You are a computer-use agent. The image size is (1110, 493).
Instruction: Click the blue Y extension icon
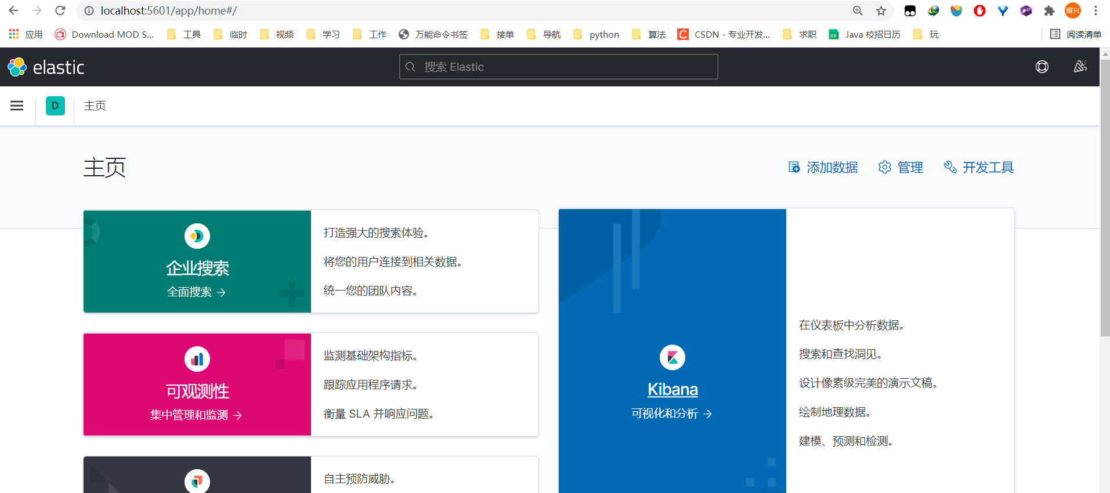1003,10
